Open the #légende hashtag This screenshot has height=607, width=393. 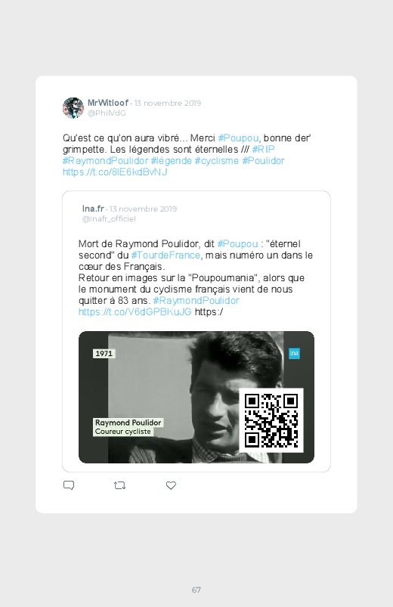click(171, 161)
